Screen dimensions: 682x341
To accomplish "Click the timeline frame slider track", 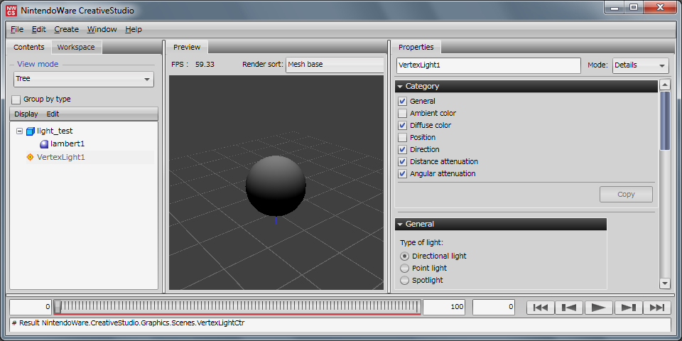I will pyautogui.click(x=239, y=306).
